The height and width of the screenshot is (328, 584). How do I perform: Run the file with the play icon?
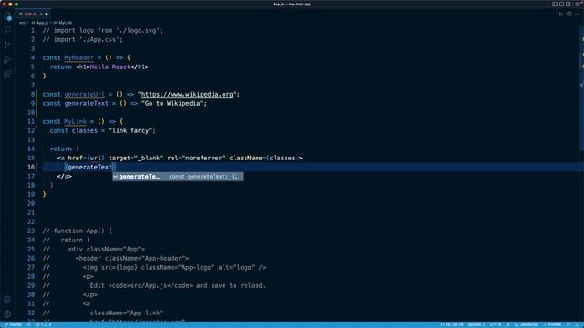[561, 14]
